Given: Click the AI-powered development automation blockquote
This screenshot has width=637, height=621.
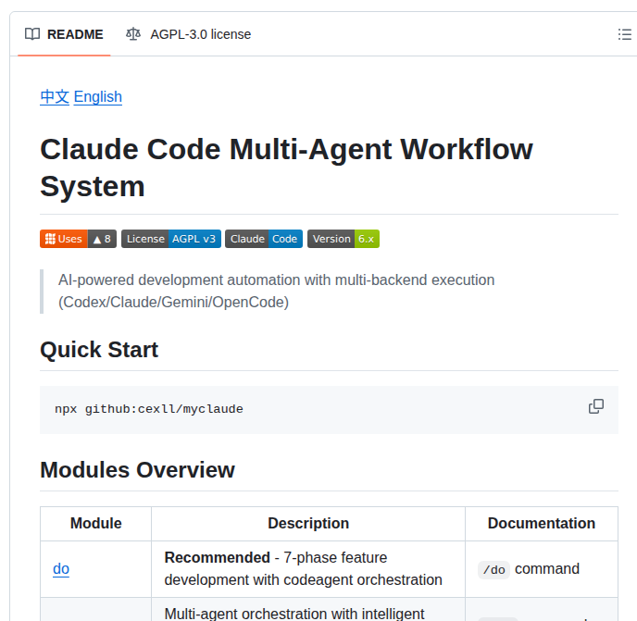Looking at the screenshot, I should point(277,291).
